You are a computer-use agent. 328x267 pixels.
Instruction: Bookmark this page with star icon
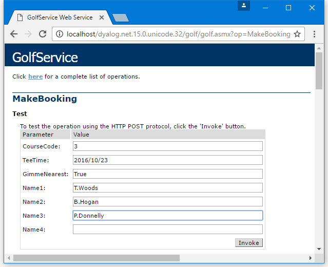[297, 34]
